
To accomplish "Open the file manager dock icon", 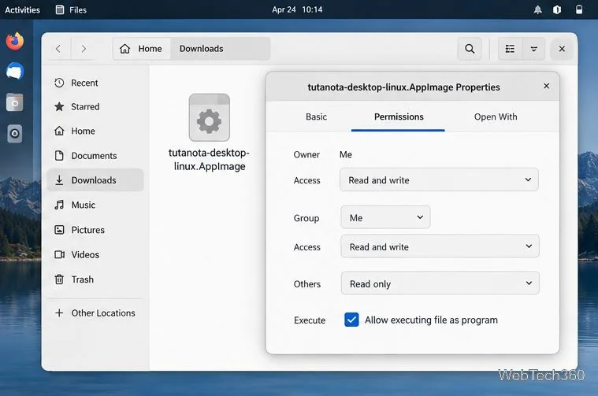I will click(x=14, y=102).
